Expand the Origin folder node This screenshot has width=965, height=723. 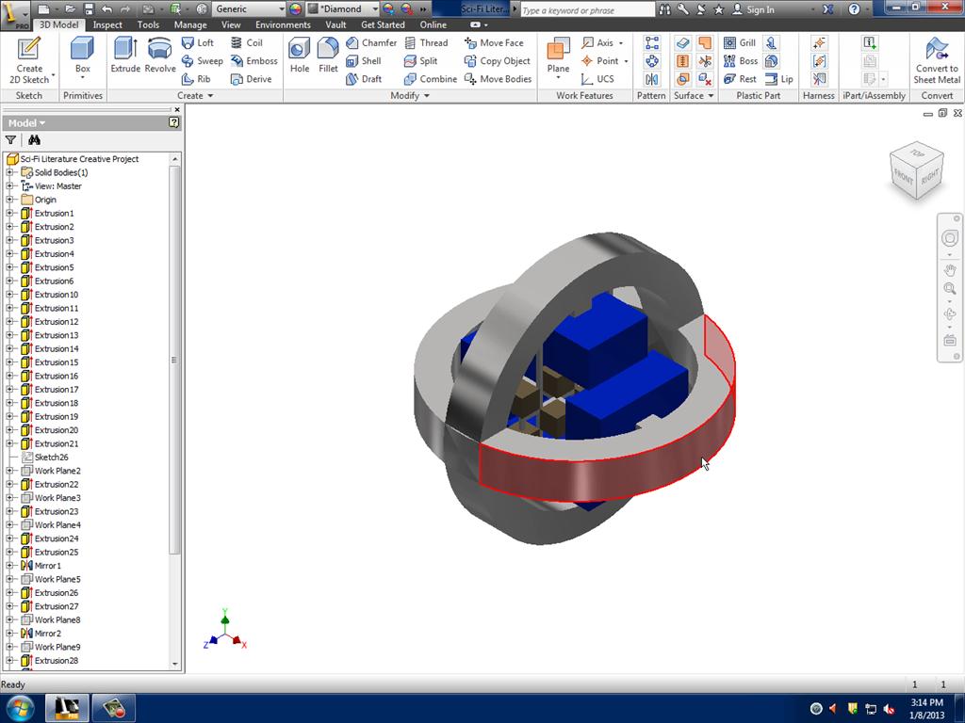(9, 200)
